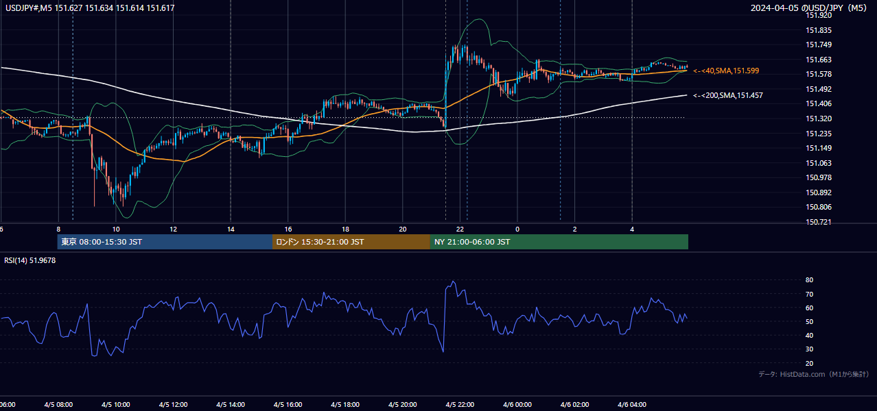Click RSI axis level 50
The height and width of the screenshot is (411, 877).
click(x=809, y=321)
